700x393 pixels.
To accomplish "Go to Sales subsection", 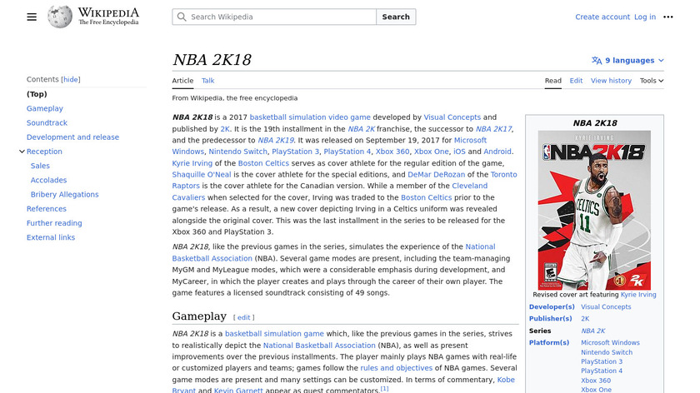I will 40,166.
